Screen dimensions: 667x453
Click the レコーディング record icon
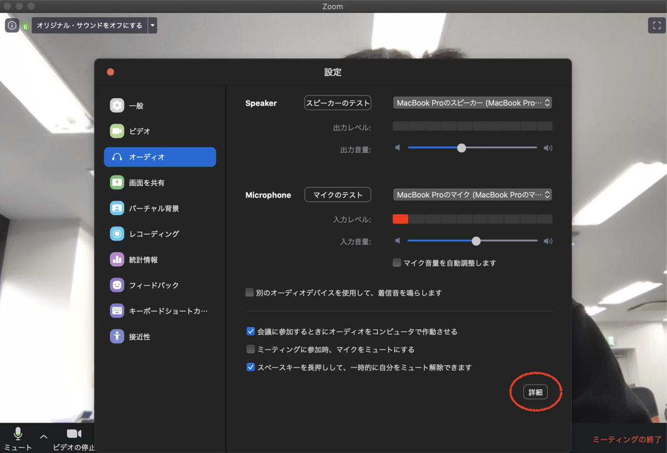pyautogui.click(x=117, y=234)
